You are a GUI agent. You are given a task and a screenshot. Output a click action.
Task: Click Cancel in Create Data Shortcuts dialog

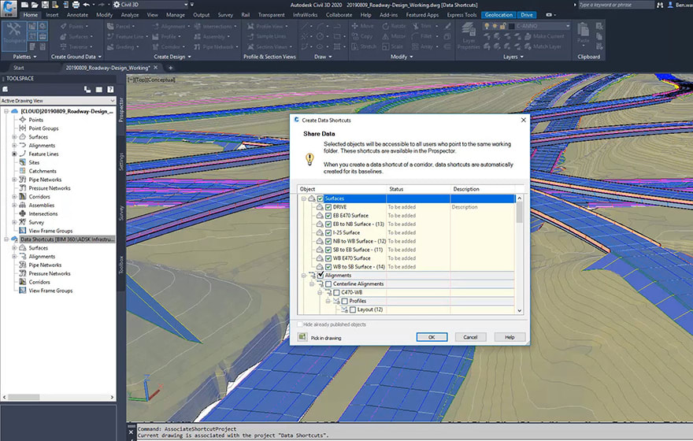[x=470, y=337]
